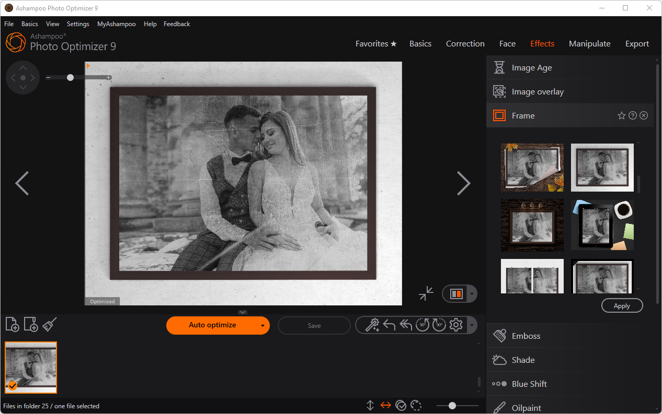Adjust the thumbnail size slider
Viewport: 662px width, 414px height.
click(x=452, y=405)
